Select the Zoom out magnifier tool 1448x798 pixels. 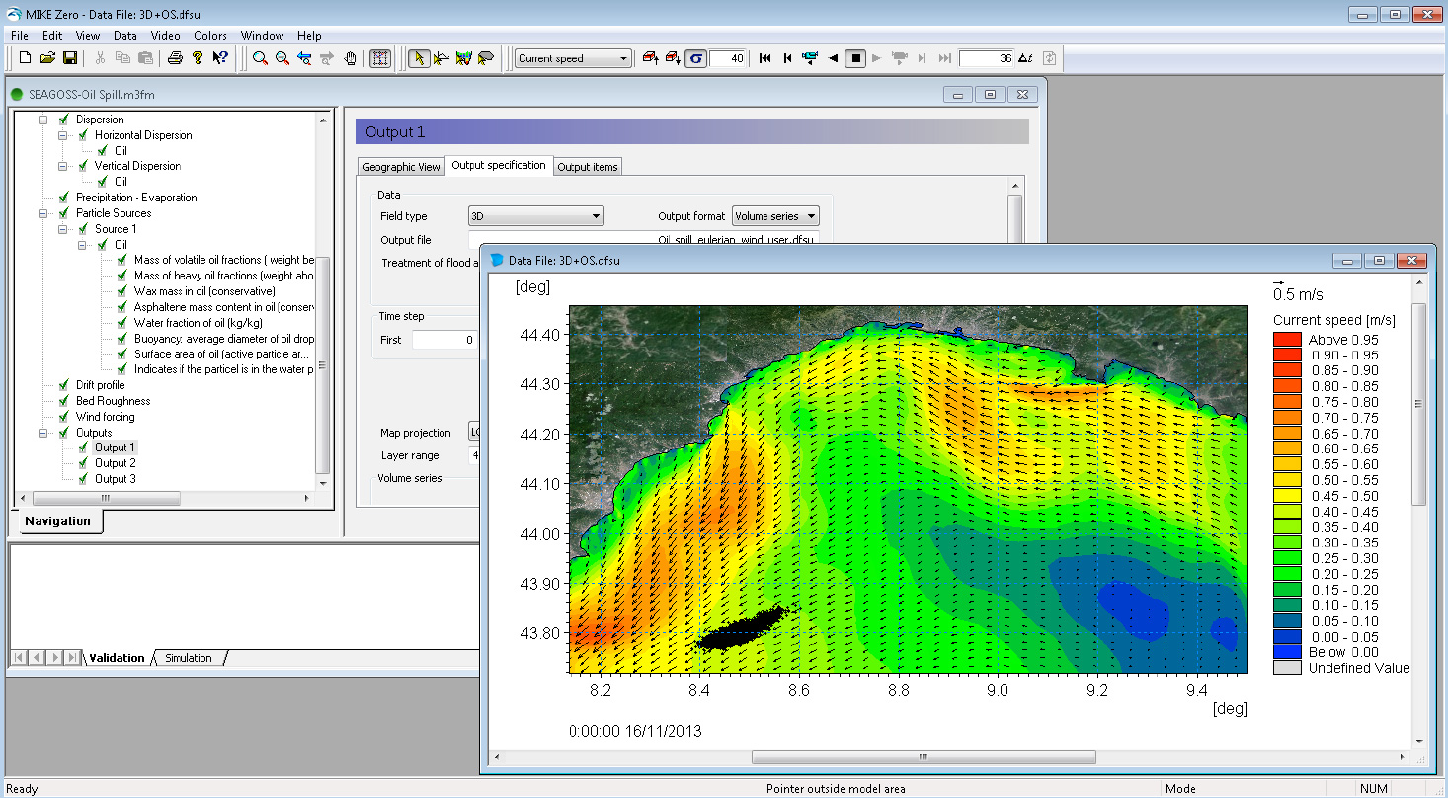pyautogui.click(x=282, y=58)
